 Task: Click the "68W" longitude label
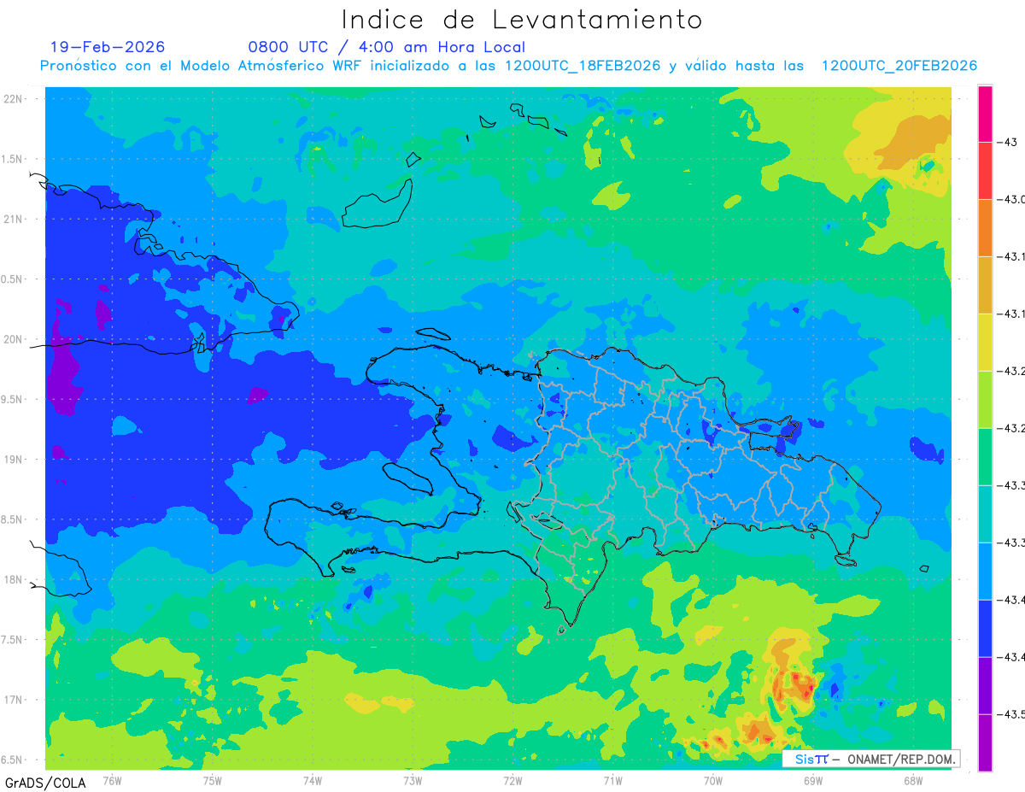(x=912, y=780)
